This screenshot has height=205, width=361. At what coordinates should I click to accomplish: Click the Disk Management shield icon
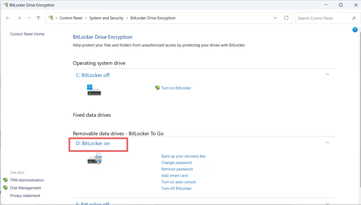[6, 188]
